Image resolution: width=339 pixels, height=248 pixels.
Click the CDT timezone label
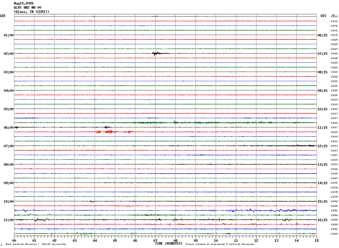(x=3, y=16)
